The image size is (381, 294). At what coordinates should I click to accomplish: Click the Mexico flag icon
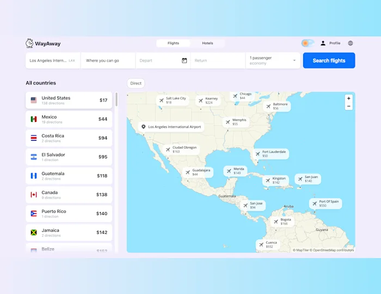(x=34, y=119)
